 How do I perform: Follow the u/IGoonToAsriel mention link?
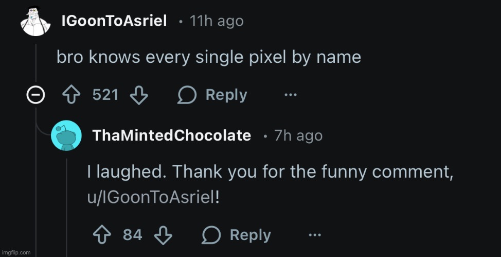(149, 198)
